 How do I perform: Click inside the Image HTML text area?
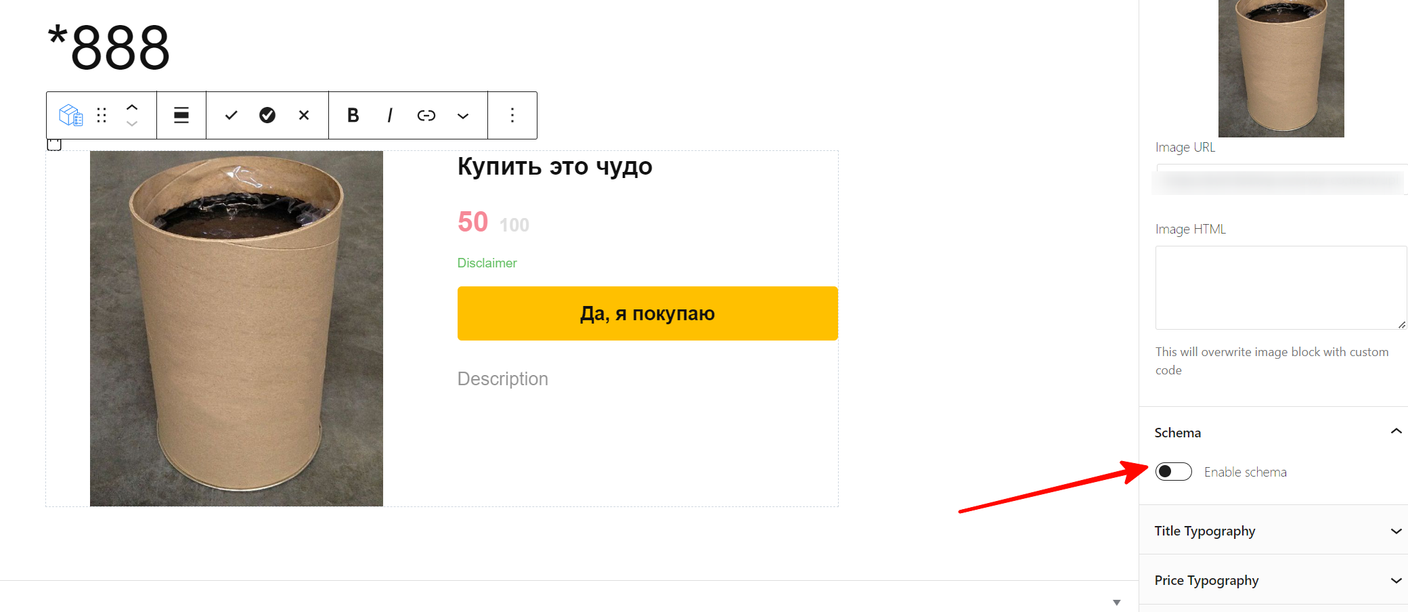pos(1280,288)
